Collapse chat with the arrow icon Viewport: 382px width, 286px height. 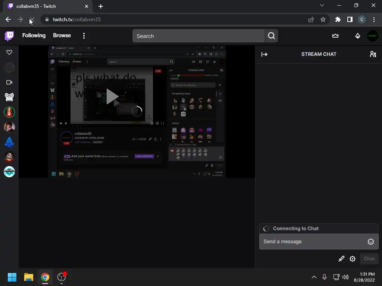[264, 54]
